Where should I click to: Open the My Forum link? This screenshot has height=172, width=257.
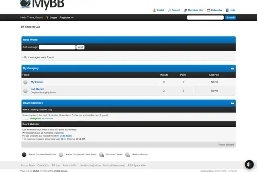[x=37, y=82]
